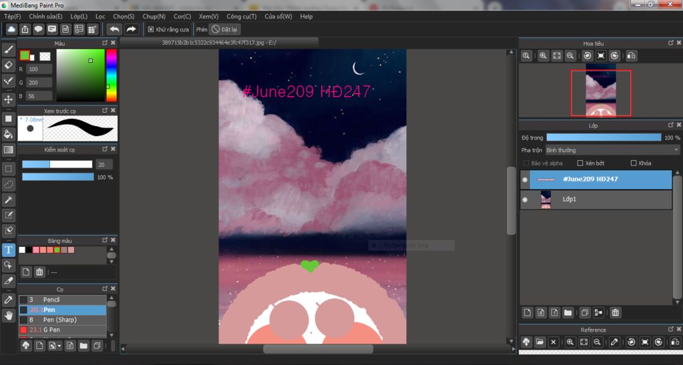The image size is (683, 365).
Task: Add a new layer in Lớp panel
Action: coord(528,312)
